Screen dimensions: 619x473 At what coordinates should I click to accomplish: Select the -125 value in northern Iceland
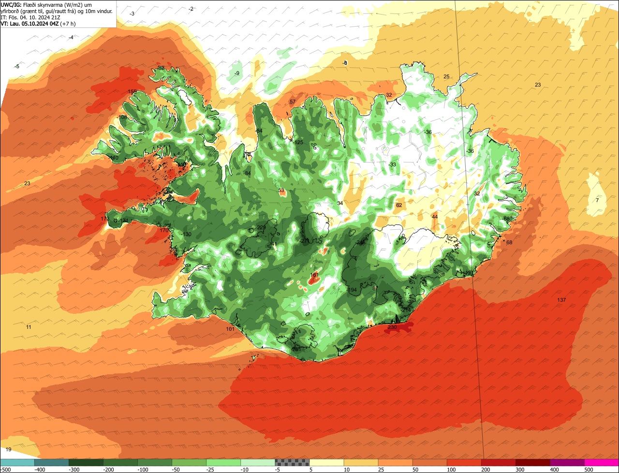pyautogui.click(x=298, y=142)
